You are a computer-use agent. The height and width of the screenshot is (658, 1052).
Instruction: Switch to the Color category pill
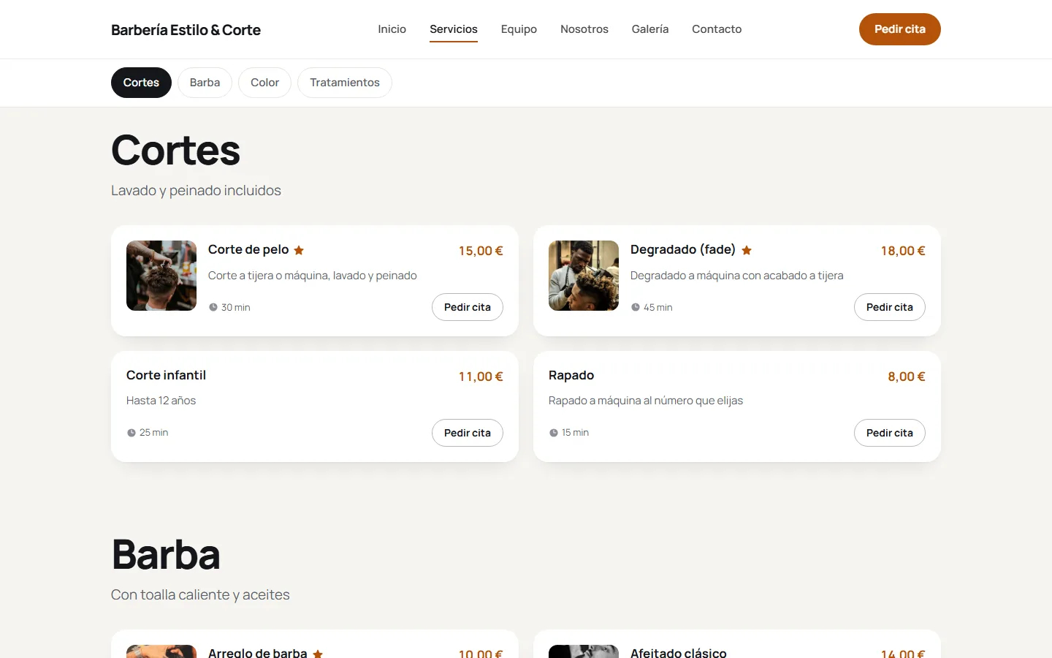(x=264, y=83)
